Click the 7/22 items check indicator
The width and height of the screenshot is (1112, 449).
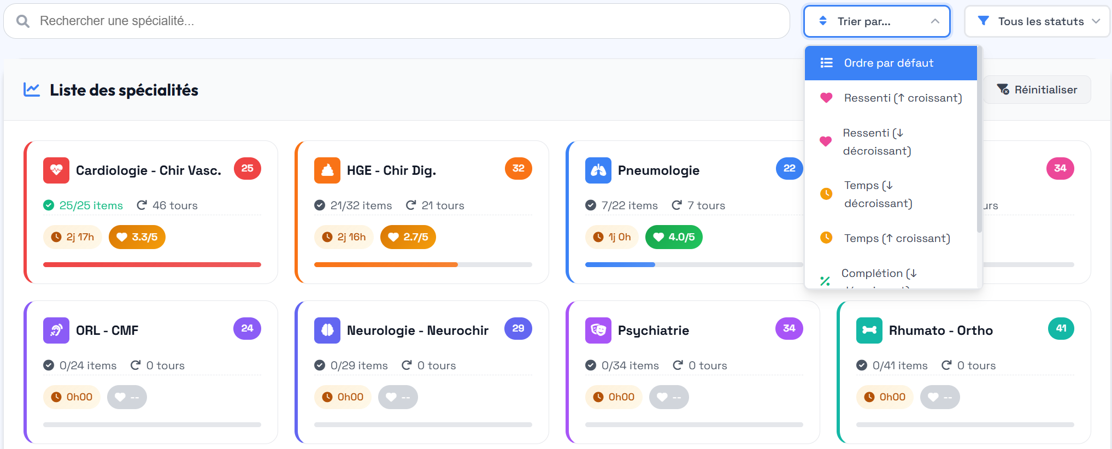point(591,205)
